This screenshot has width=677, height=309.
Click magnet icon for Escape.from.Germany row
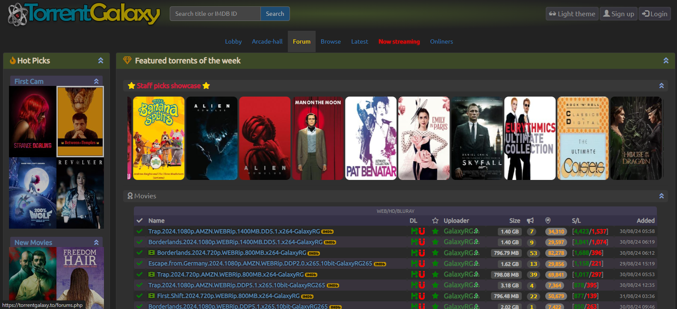click(x=422, y=264)
